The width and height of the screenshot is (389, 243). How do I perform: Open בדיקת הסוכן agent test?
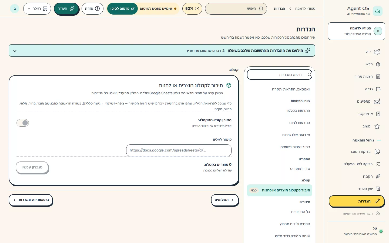357,152
